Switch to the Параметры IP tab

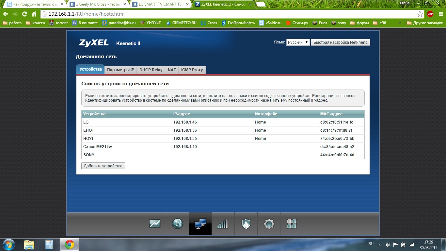(x=120, y=70)
